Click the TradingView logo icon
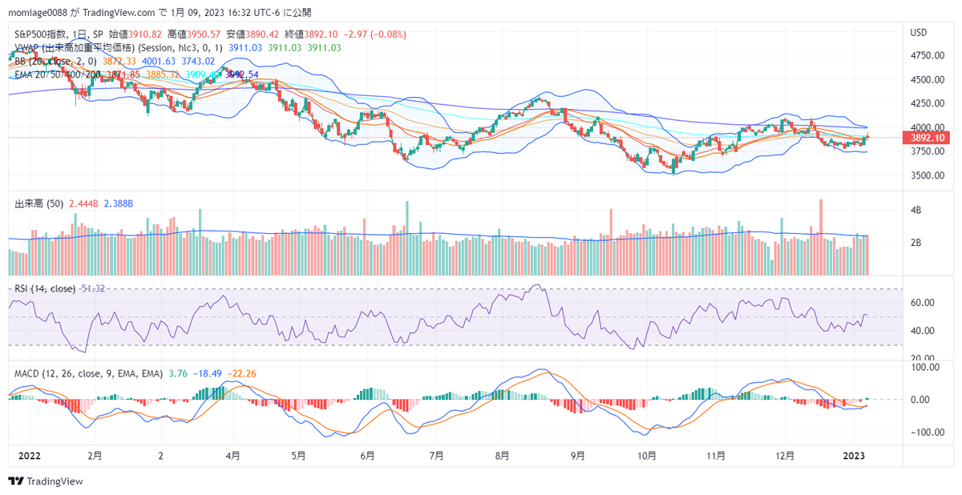Screen dimensions: 962x495 [x=16, y=481]
